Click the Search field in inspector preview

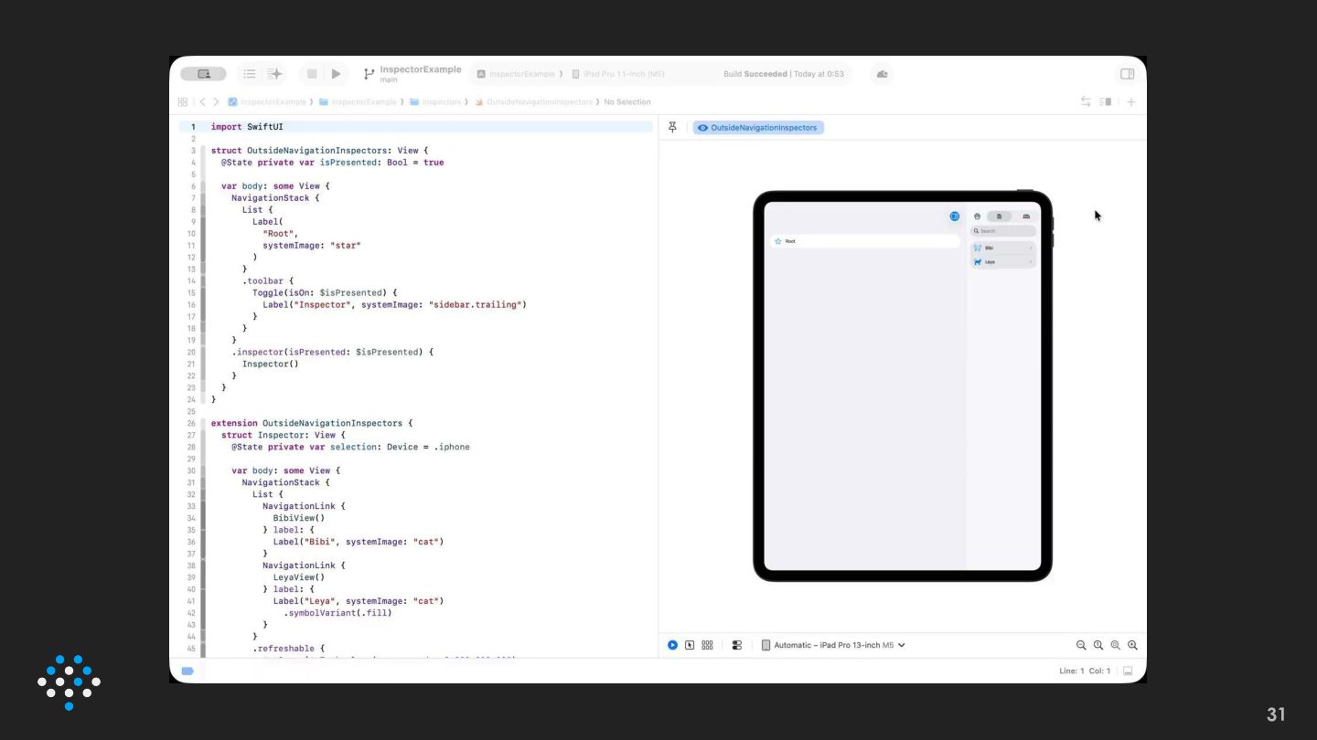pyautogui.click(x=1003, y=231)
